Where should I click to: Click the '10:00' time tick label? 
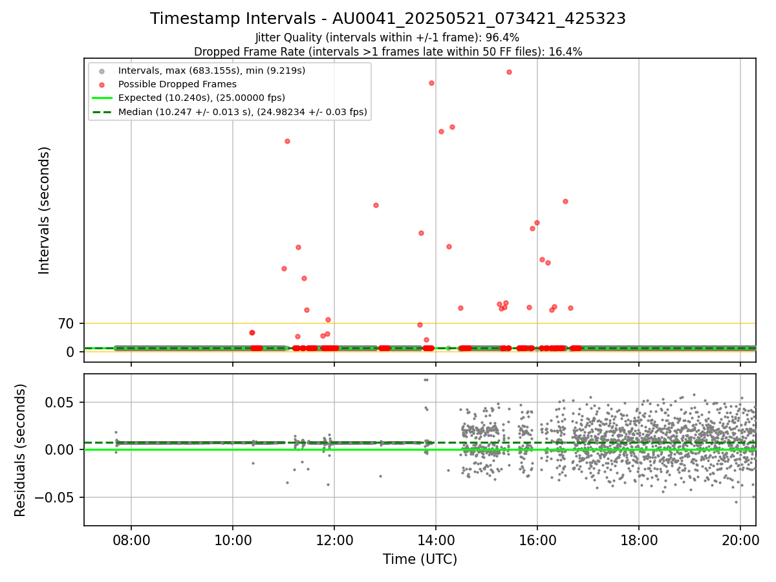(233, 539)
